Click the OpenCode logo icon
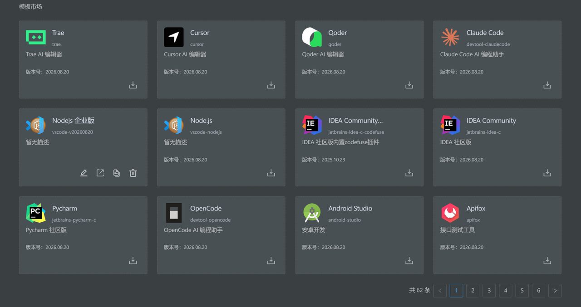 point(174,213)
